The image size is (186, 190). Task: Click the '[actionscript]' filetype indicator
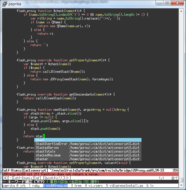click(36, 170)
